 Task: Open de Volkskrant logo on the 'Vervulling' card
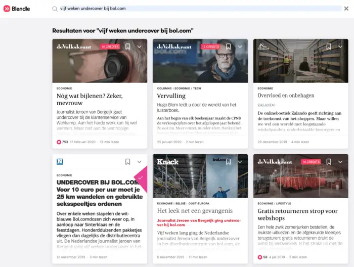click(174, 47)
